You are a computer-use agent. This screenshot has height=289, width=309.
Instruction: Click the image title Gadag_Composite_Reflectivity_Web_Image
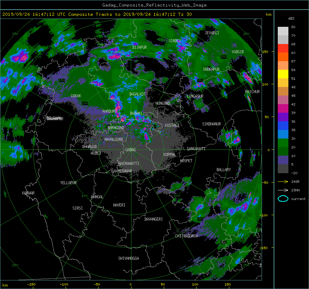click(x=154, y=5)
